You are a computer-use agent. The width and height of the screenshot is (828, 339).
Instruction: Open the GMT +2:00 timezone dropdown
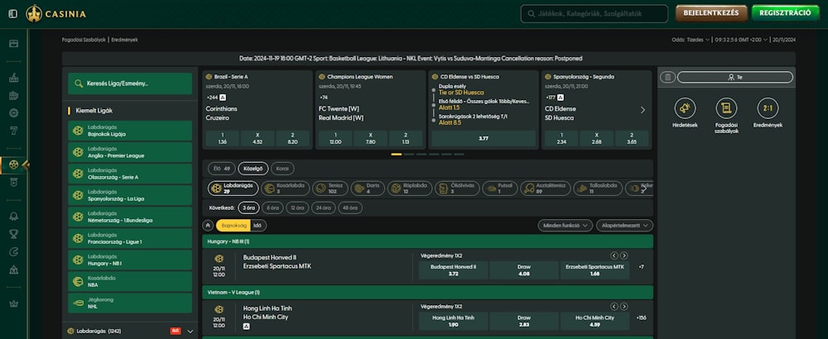(x=740, y=40)
